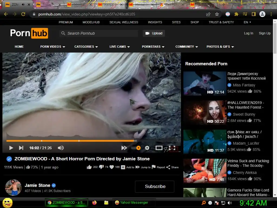Switch to the second browser tab labeled Friday
The width and height of the screenshot is (277, 208).
(x=48, y=5)
